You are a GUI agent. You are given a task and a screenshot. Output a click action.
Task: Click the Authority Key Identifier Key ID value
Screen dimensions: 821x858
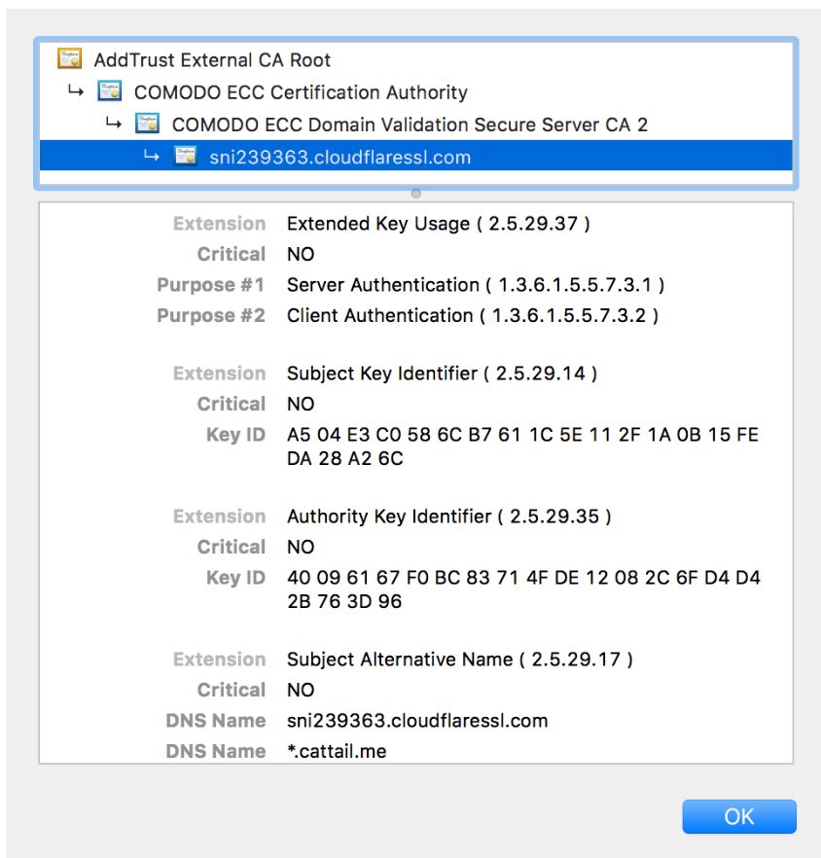523,590
